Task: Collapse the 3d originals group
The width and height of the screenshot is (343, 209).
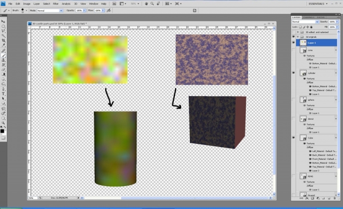Action: [298, 37]
